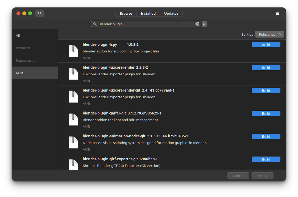Image resolution: width=298 pixels, height=197 pixels.
Task: Click version 2.4.r41.gc778aef-1
Action: 158,90
